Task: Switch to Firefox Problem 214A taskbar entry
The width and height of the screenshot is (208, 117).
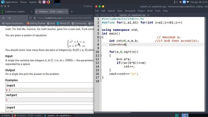Action: 28,116
